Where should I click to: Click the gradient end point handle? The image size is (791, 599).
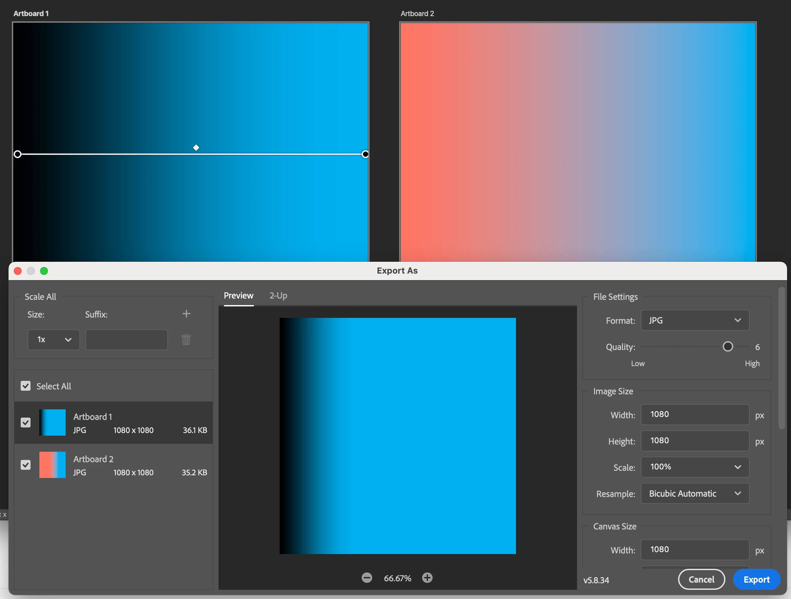(365, 154)
